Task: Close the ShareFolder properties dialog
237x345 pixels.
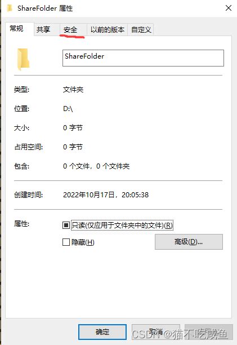Action: pyautogui.click(x=229, y=8)
